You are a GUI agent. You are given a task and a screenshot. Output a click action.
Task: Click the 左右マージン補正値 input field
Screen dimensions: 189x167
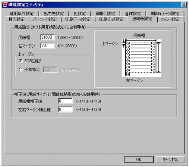[65, 110]
